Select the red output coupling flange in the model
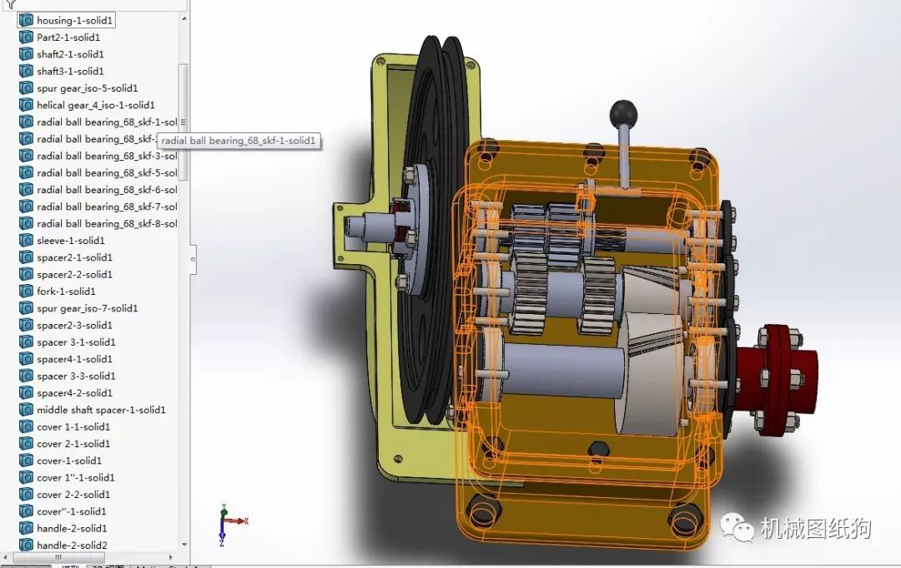The height and width of the screenshot is (568, 901). pyautogui.click(x=777, y=379)
